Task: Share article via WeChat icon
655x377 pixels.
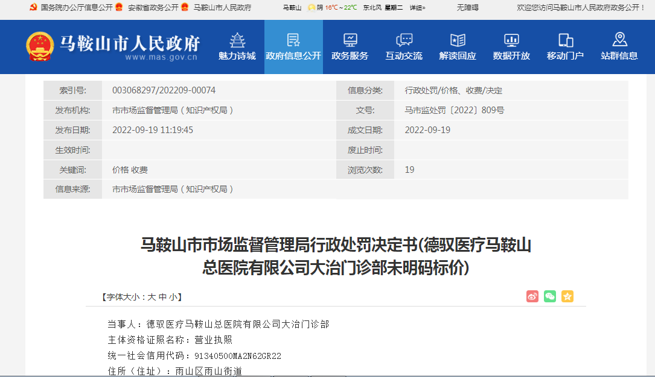Action: point(549,296)
